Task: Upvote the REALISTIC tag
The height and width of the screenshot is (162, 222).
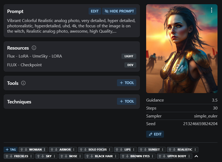Action: click(x=170, y=150)
